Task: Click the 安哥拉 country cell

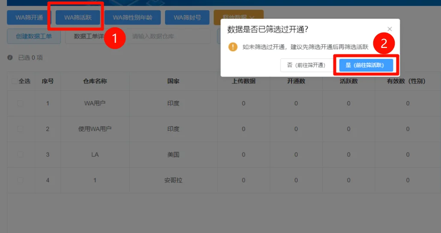Action: point(173,180)
